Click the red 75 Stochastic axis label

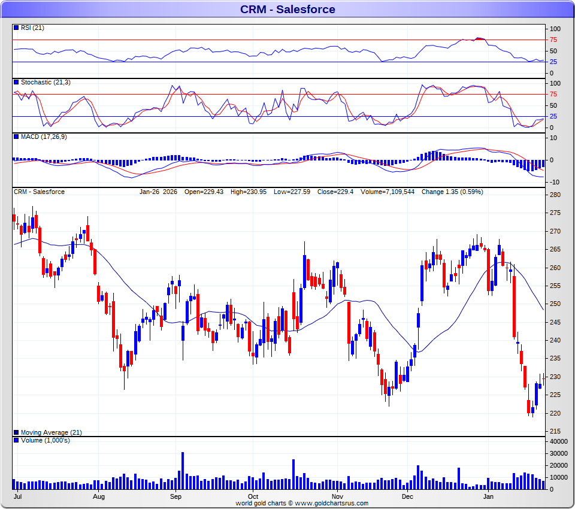(x=553, y=94)
